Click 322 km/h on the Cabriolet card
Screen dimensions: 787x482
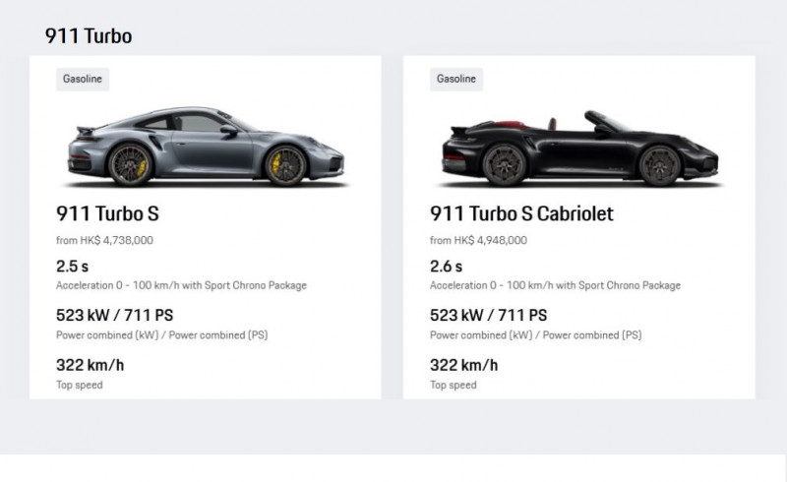pyautogui.click(x=464, y=366)
